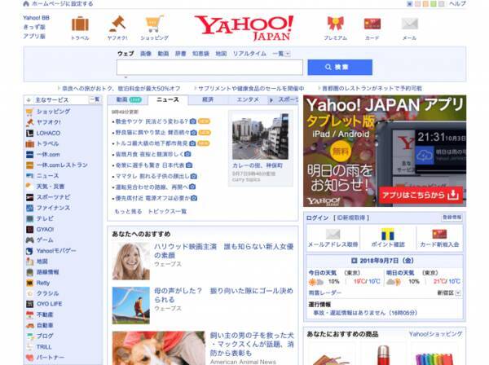Click small arrow below the search box
The width and height of the screenshot is (489, 365).
click(x=126, y=77)
